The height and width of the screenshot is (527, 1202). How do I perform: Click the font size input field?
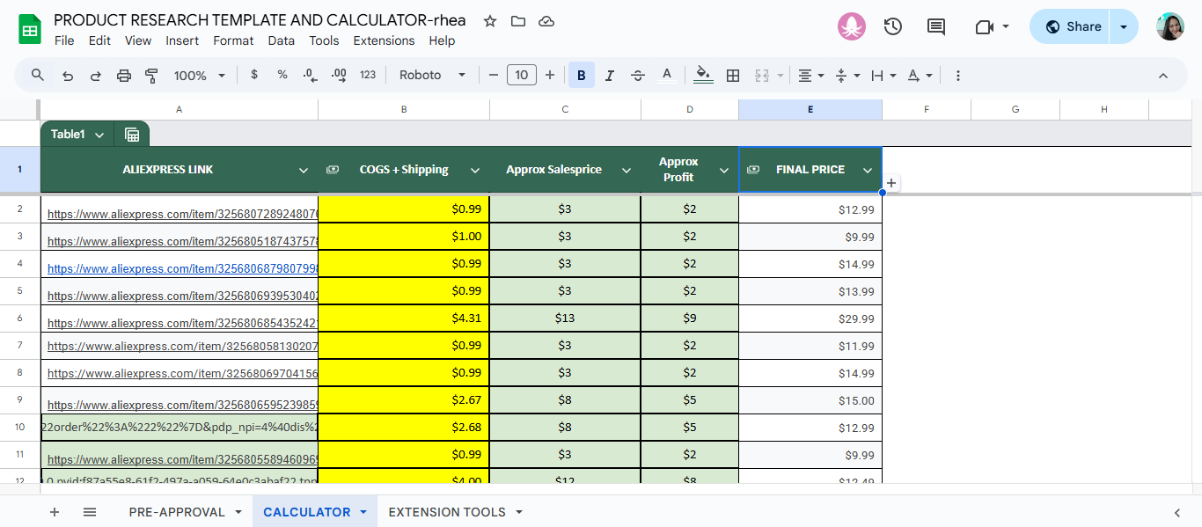point(521,76)
